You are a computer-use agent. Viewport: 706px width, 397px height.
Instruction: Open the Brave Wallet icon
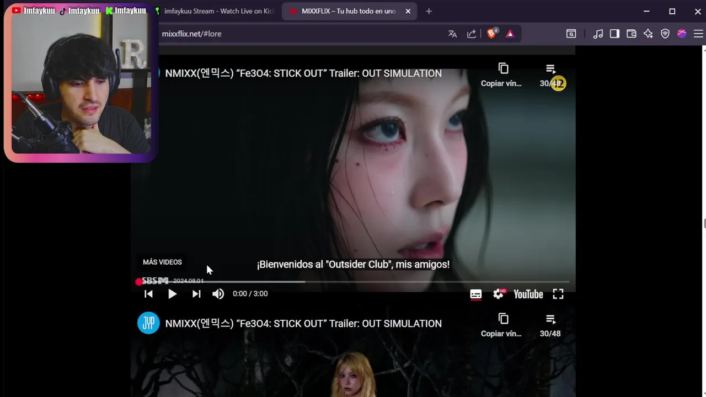click(x=632, y=34)
